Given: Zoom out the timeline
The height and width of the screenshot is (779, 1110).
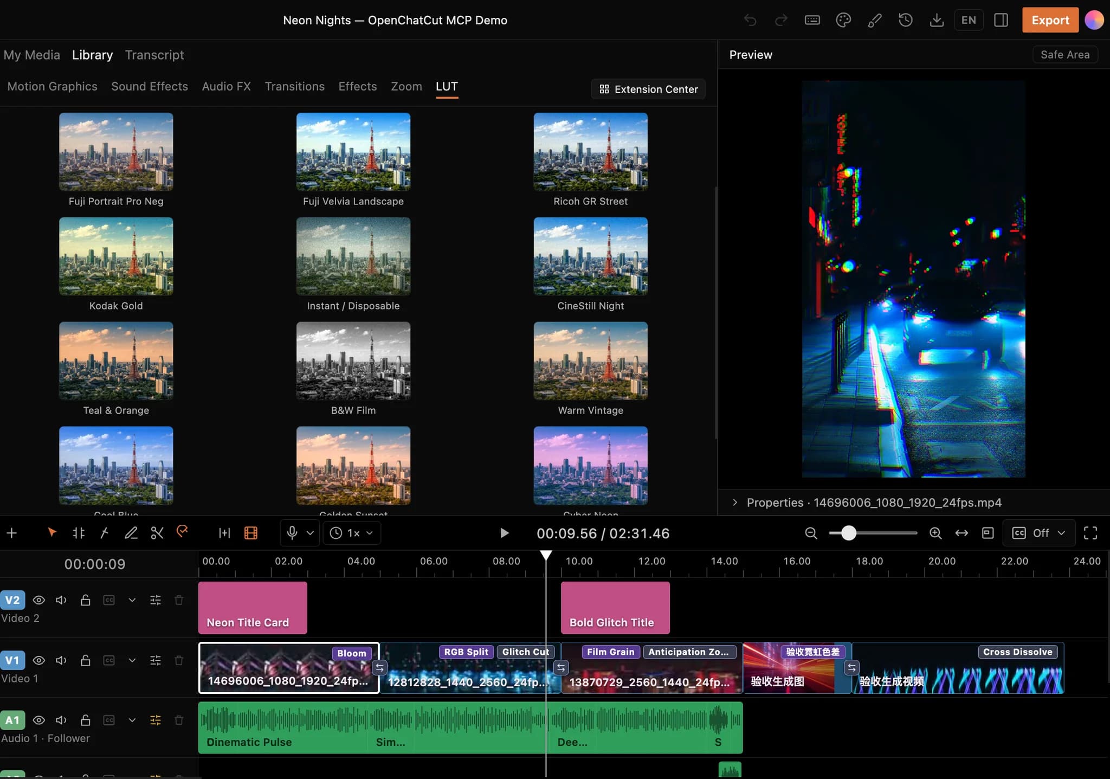Looking at the screenshot, I should click(x=811, y=533).
